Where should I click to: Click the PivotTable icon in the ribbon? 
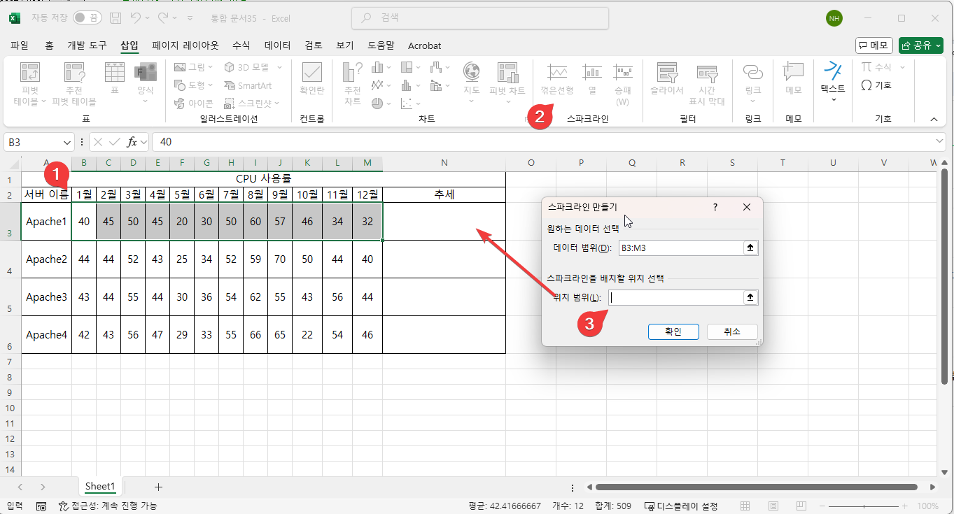29,73
